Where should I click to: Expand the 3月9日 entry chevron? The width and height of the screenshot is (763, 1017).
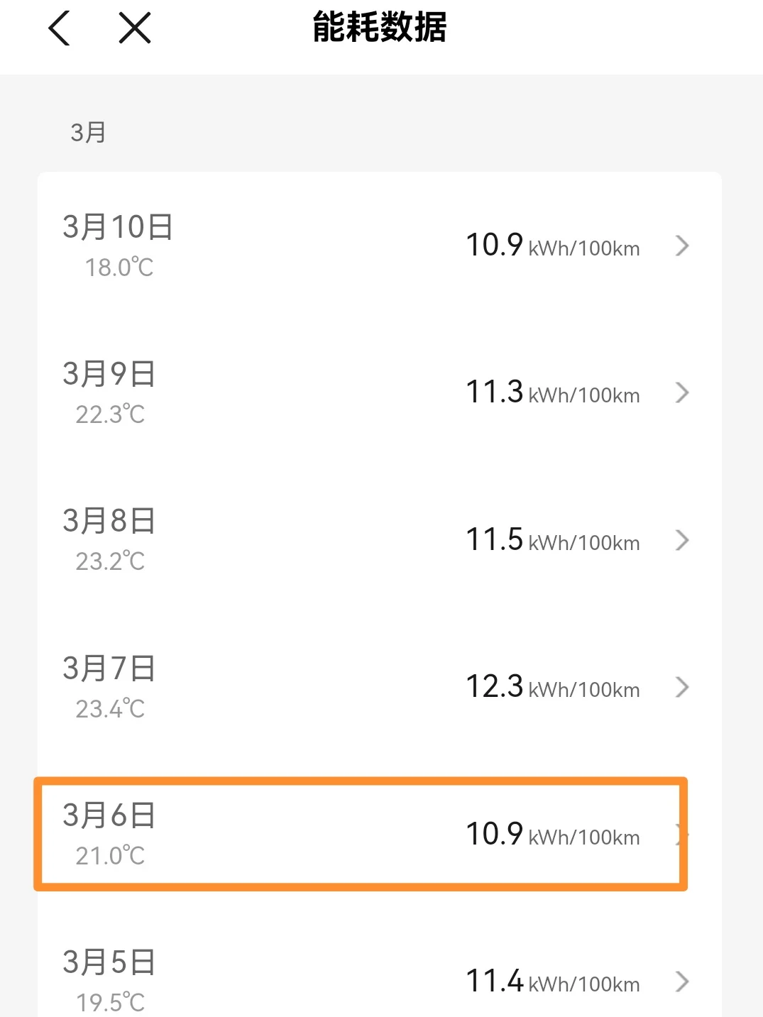click(x=682, y=392)
